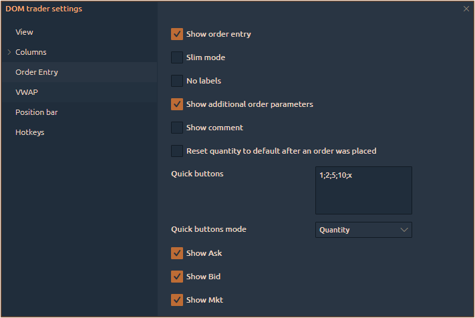Image resolution: width=475 pixels, height=318 pixels.
Task: Select the Columns settings section
Action: click(31, 52)
